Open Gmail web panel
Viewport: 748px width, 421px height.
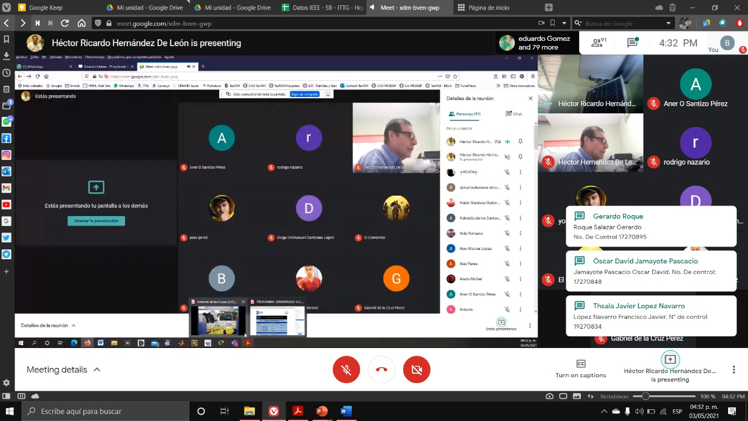6,188
